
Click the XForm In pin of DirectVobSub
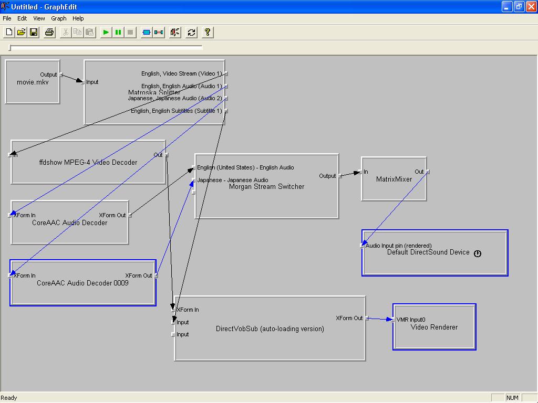(x=173, y=310)
